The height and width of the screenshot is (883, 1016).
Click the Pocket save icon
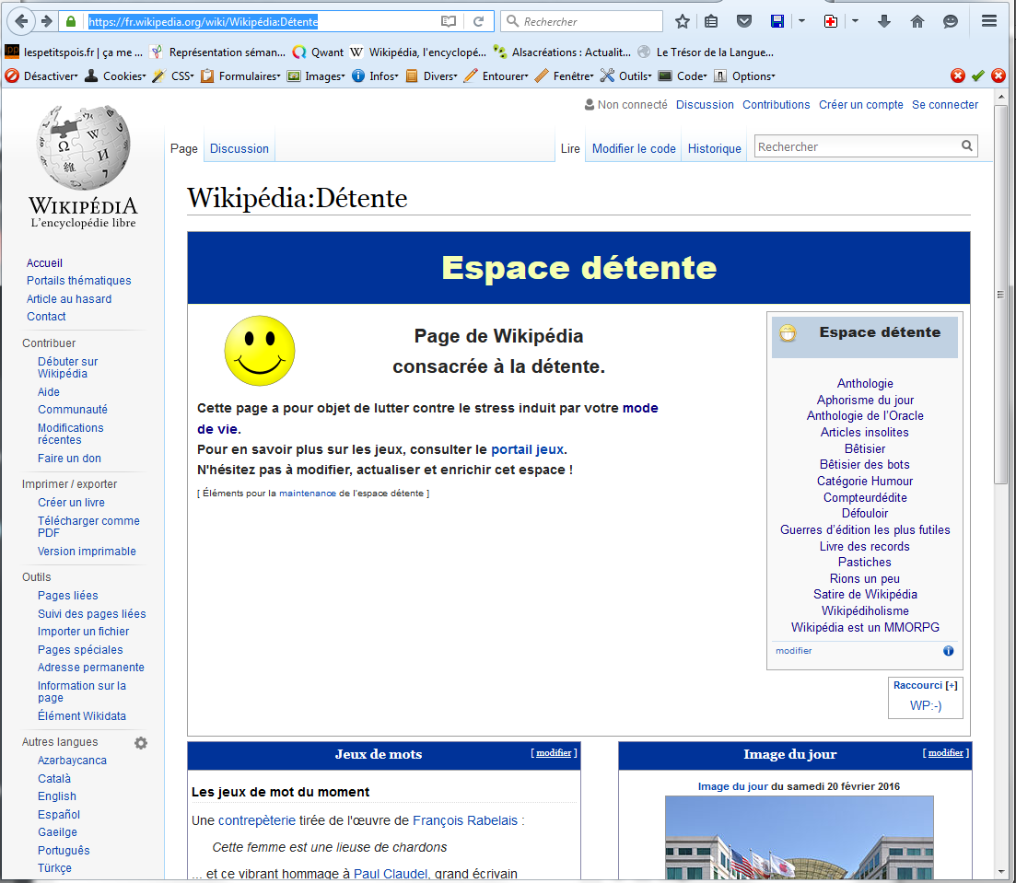click(744, 21)
